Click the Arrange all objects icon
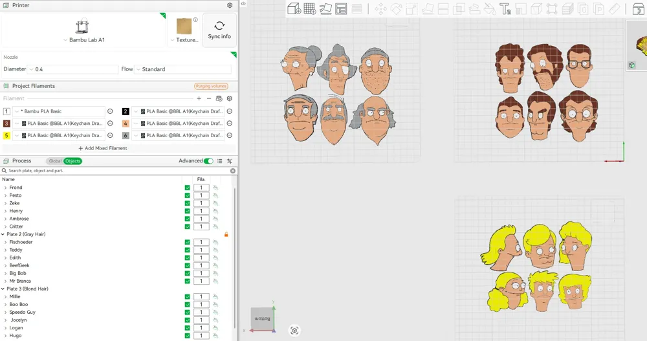 341,8
